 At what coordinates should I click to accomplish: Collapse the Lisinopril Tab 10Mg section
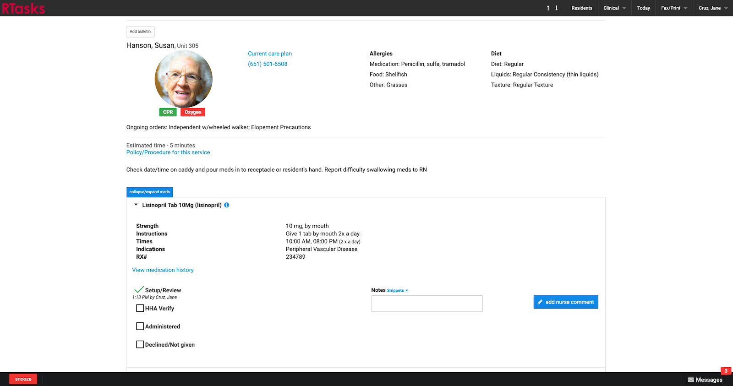[x=136, y=205]
